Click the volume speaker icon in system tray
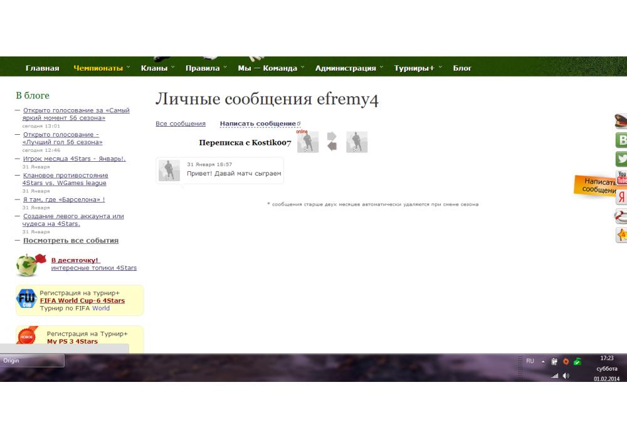627x439 pixels. pos(566,376)
